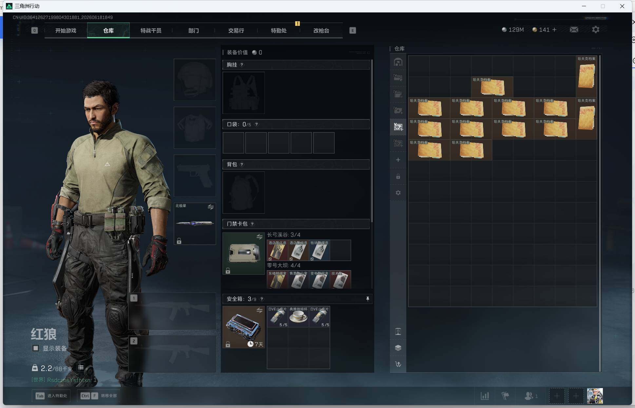Image resolution: width=635 pixels, height=408 pixels.
Task: Click the 装备价值 value label
Action: pyautogui.click(x=244, y=52)
